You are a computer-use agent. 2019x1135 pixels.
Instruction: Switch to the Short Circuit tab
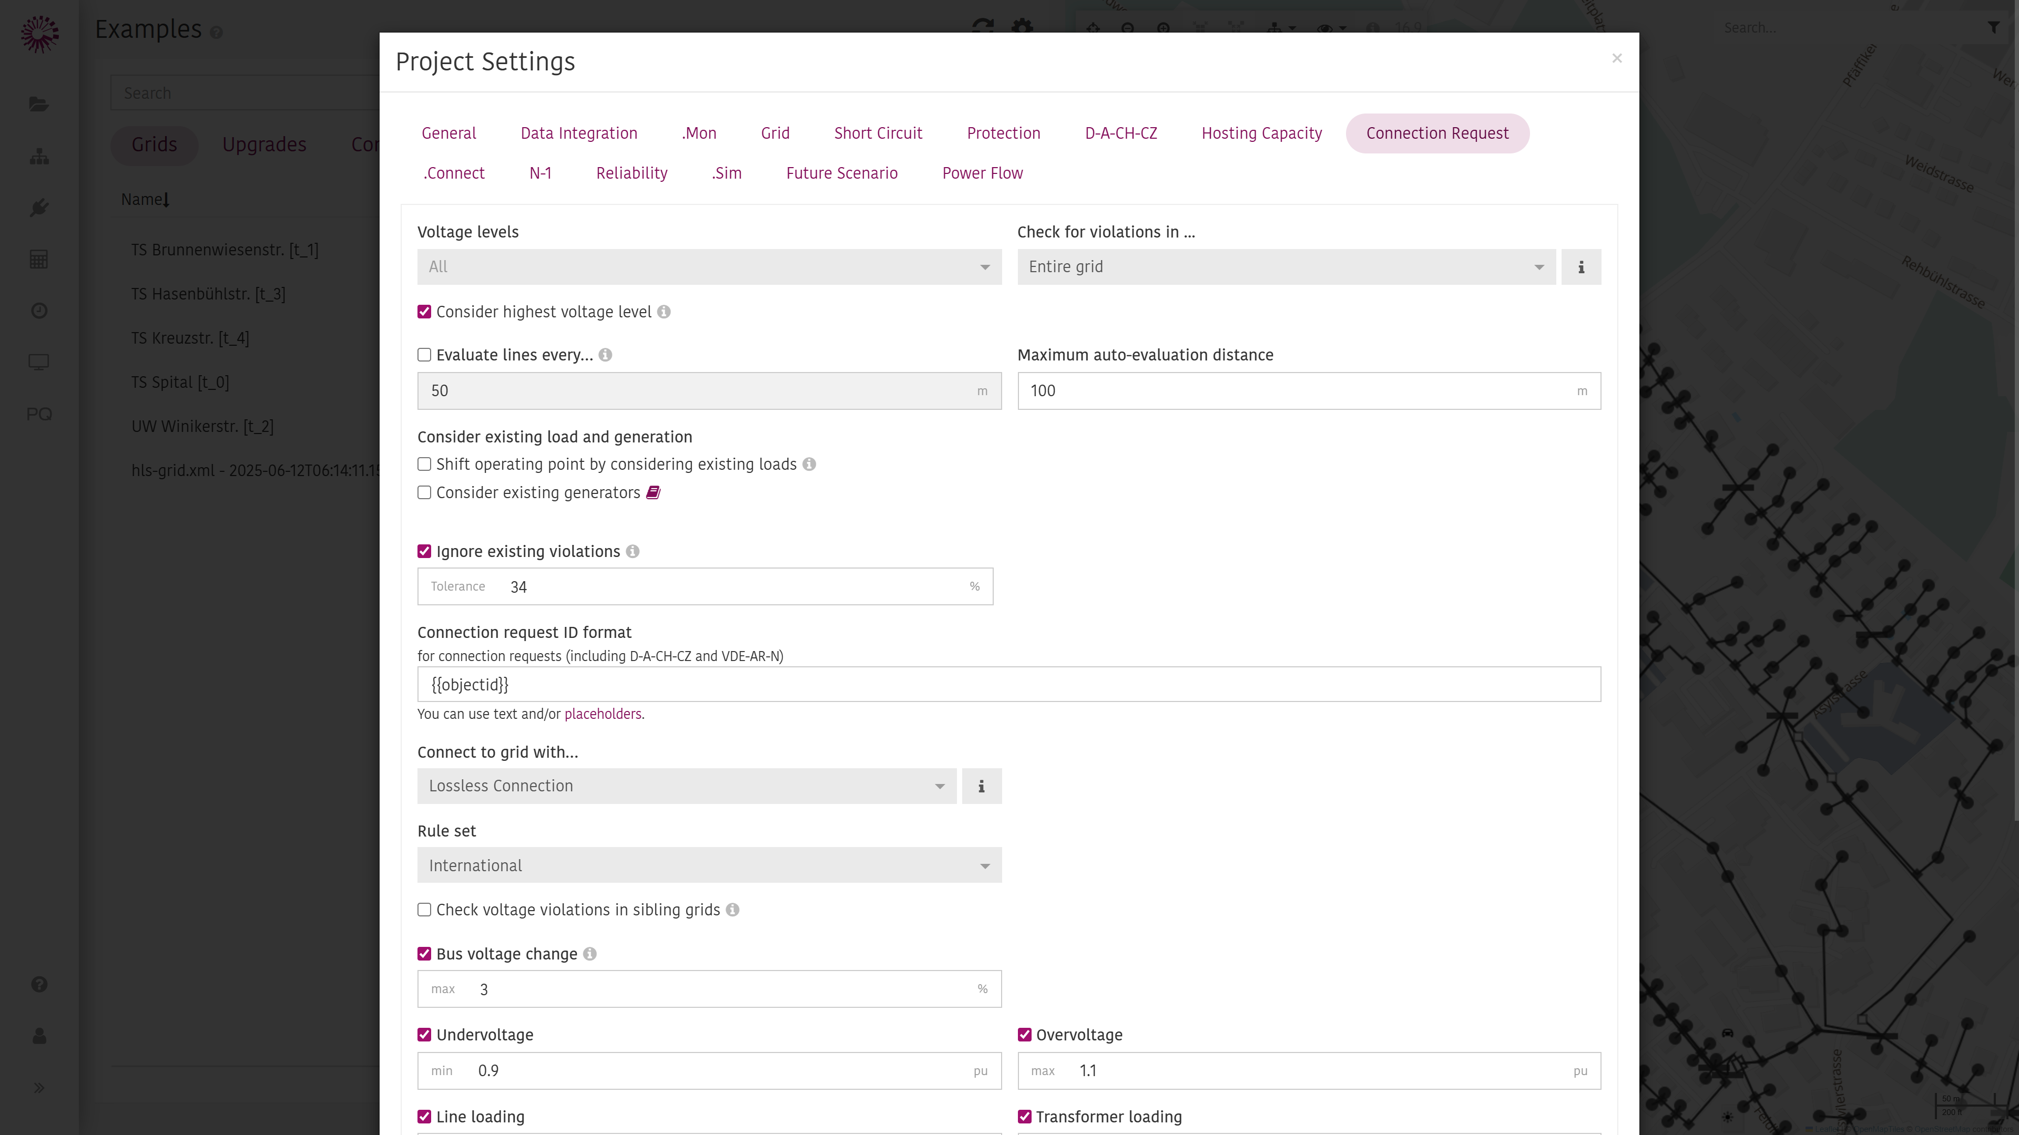click(x=878, y=133)
